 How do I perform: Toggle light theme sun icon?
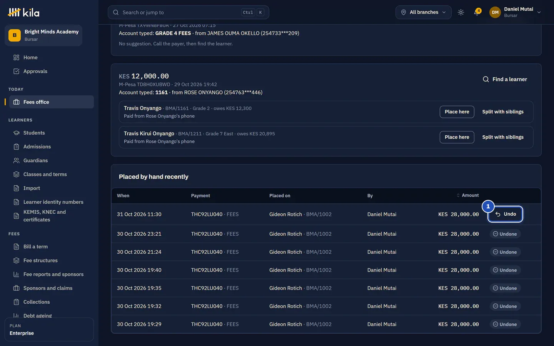(461, 12)
